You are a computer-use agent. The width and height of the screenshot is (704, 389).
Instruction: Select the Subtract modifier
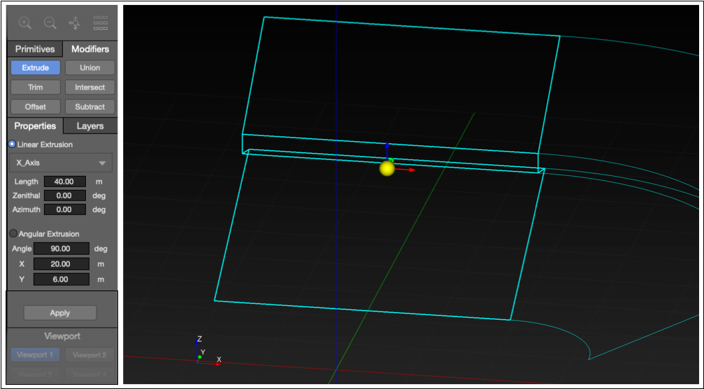pos(89,107)
